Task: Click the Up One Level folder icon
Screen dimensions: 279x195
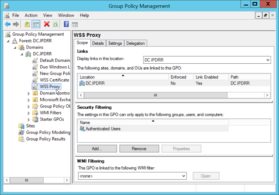Action: coord(27,24)
